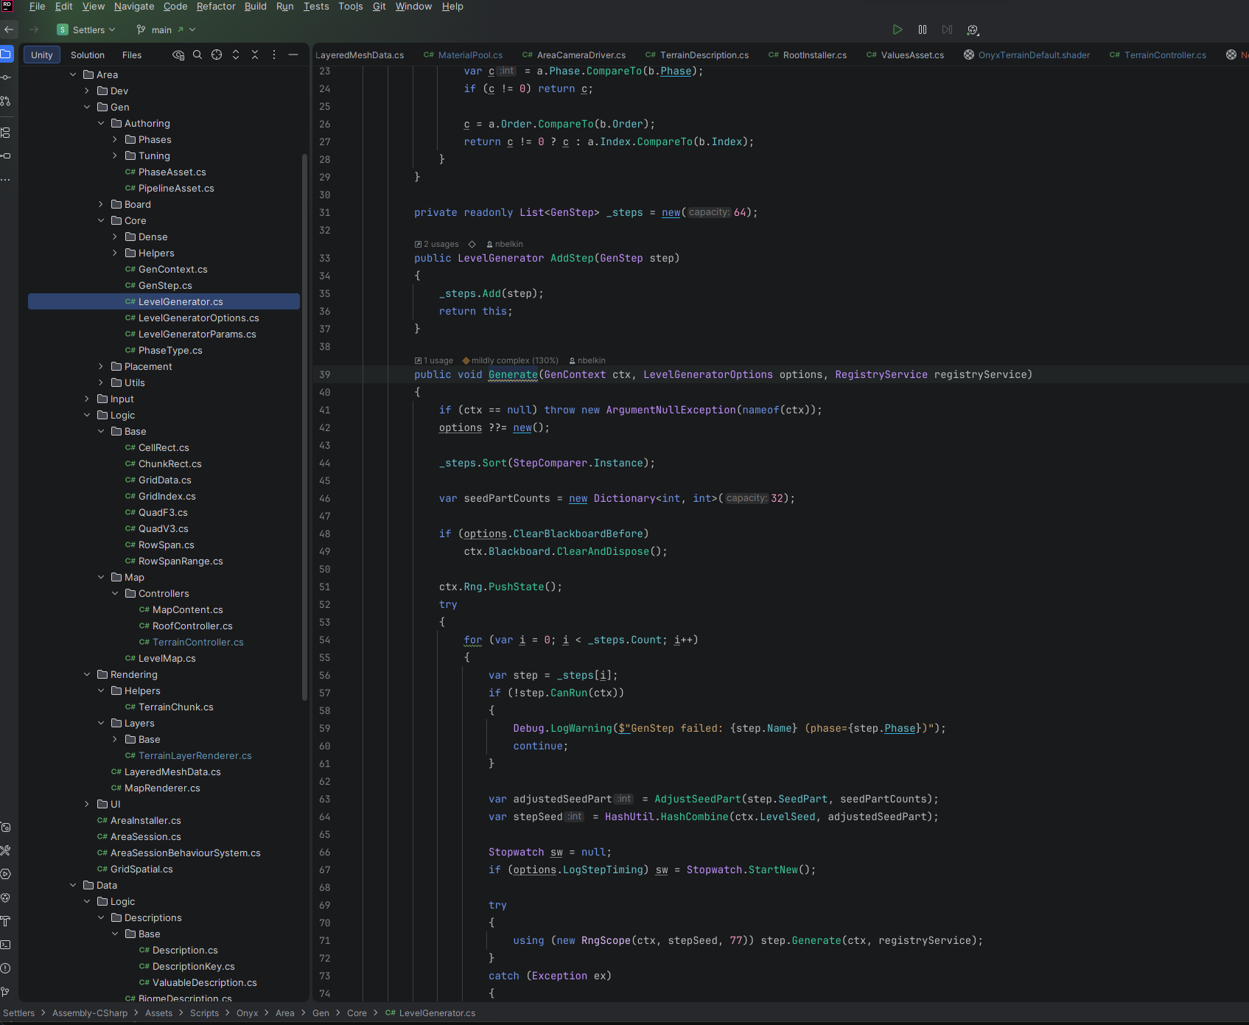Navigate back using the left arrow
Screen dimensions: 1249x1025
point(10,29)
